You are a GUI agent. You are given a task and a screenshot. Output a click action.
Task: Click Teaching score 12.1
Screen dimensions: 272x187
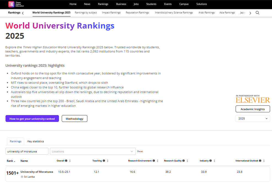(x=96, y=172)
